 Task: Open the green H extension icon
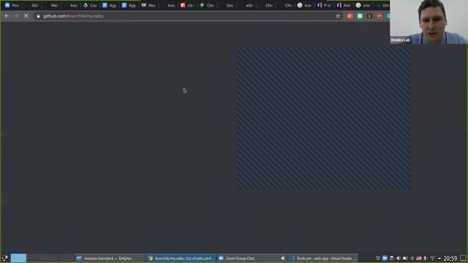click(360, 16)
